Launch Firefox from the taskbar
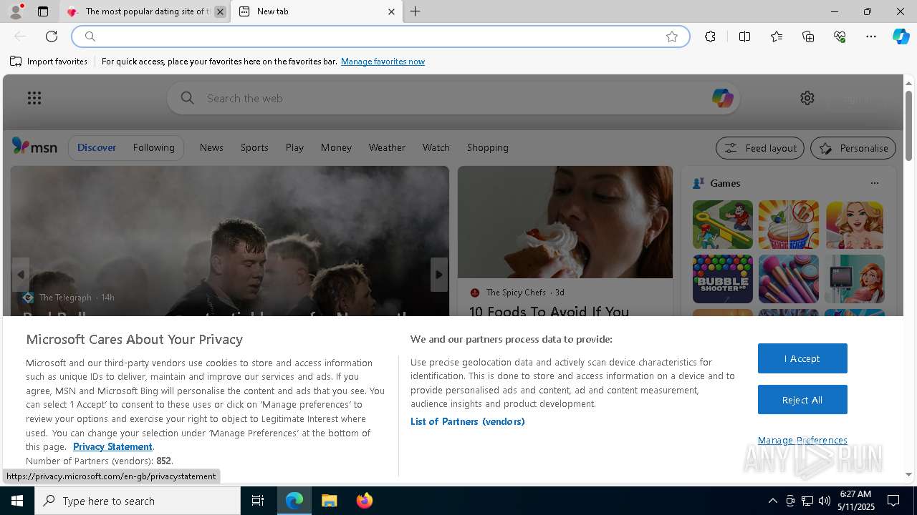 [365, 501]
